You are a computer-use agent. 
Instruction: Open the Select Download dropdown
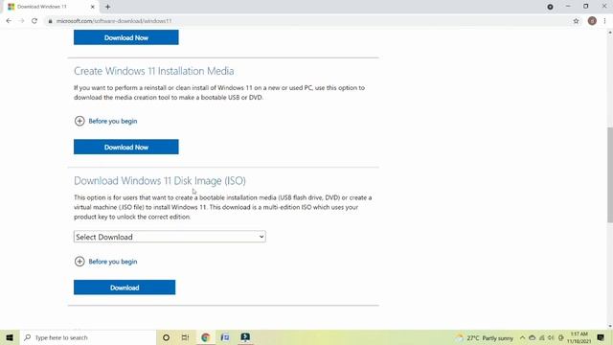pos(170,237)
